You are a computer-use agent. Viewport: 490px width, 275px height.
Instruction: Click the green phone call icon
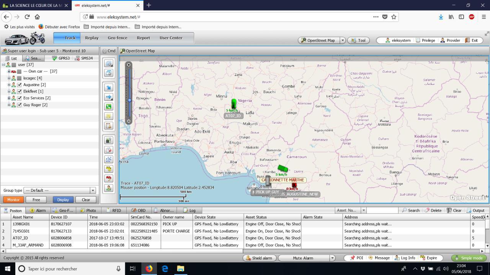109,107
